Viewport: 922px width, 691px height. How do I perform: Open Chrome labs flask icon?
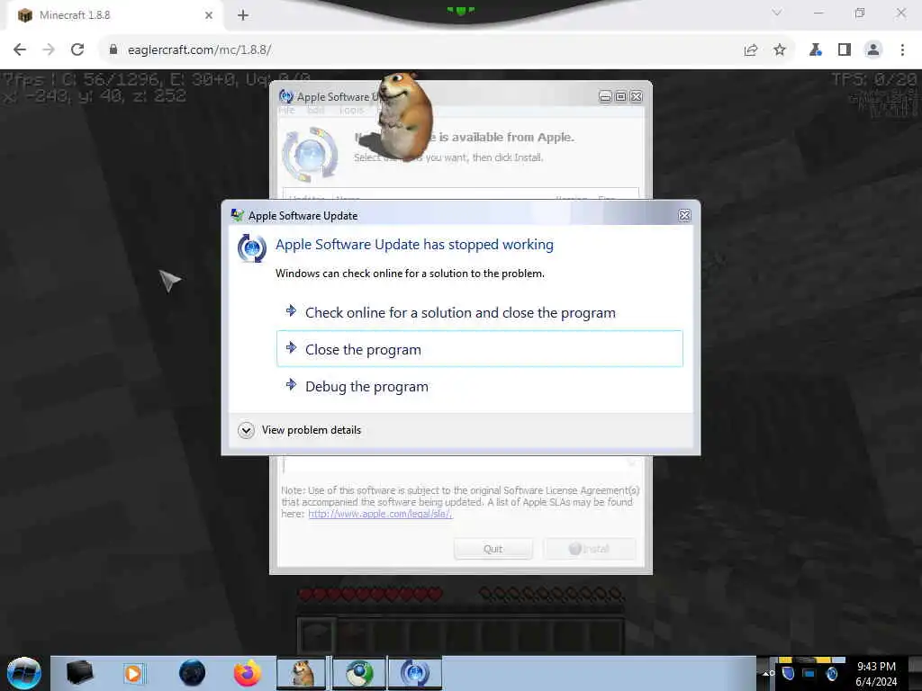[816, 50]
